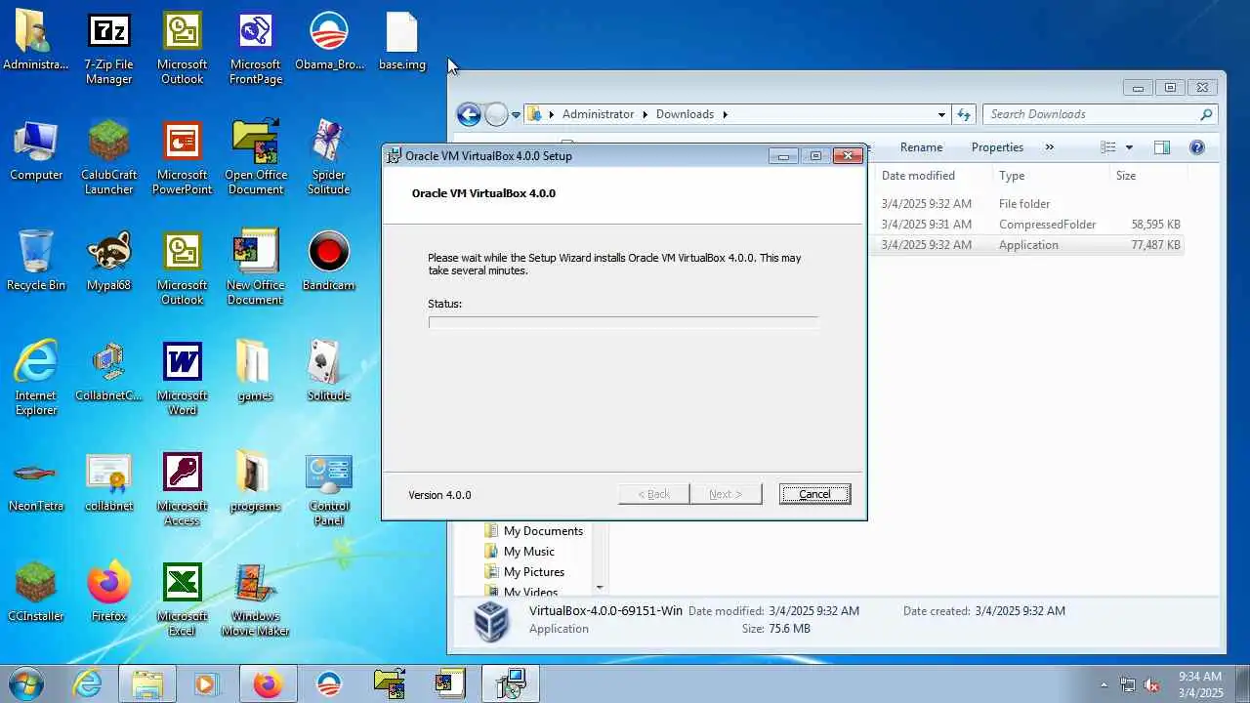Open the collabnet certificate desktop icon
The height and width of the screenshot is (703, 1250).
coord(108,483)
